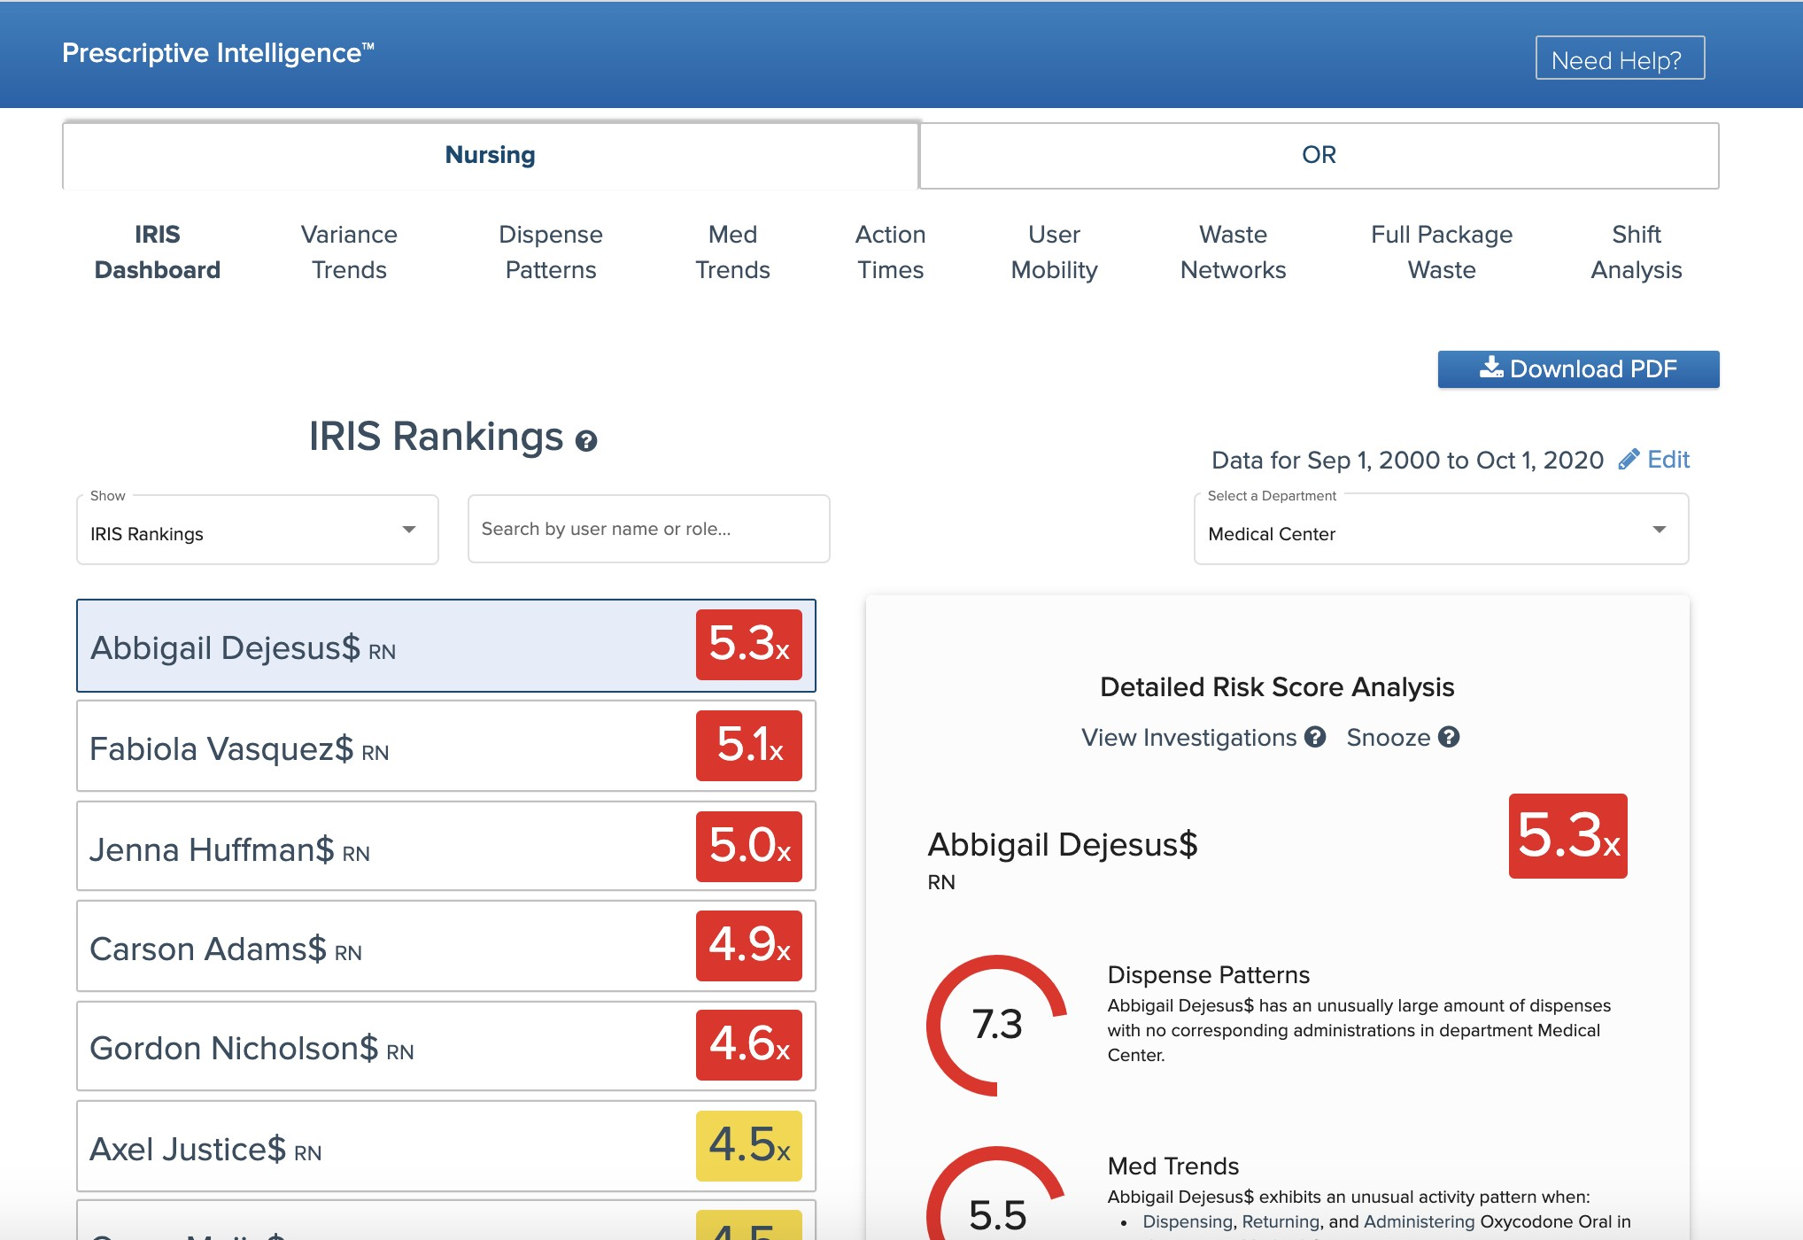Click the pencil Edit icon for date range
This screenshot has height=1240, width=1803.
[x=1628, y=460]
